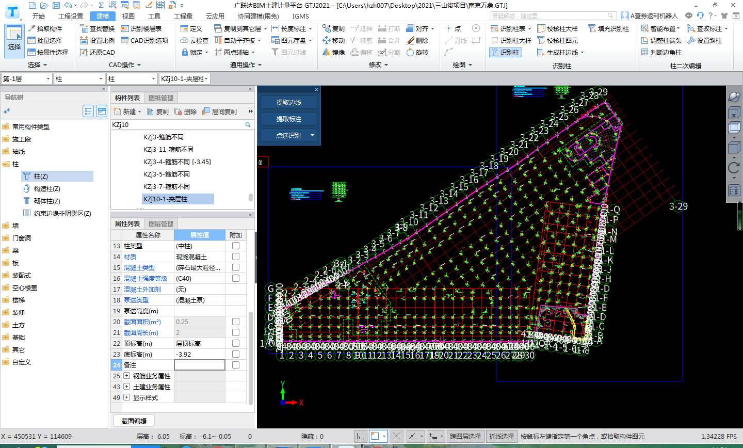Click the 截面编辑 button
Screen dimensions: 743x448
(134, 421)
